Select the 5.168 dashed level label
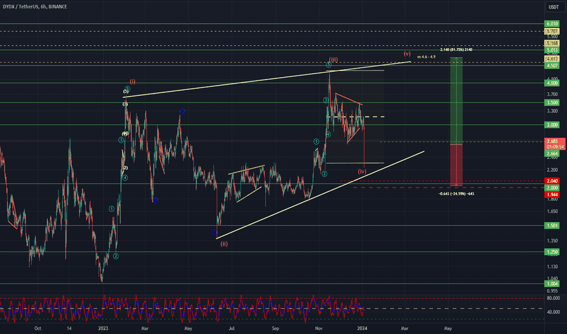567x334 pixels. point(552,44)
